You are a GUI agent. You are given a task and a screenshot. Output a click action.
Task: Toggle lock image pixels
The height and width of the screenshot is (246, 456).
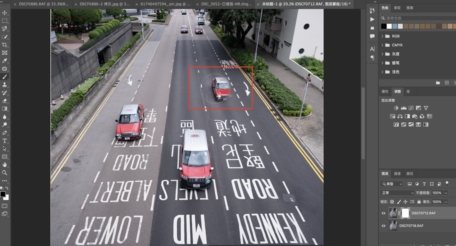click(x=399, y=202)
